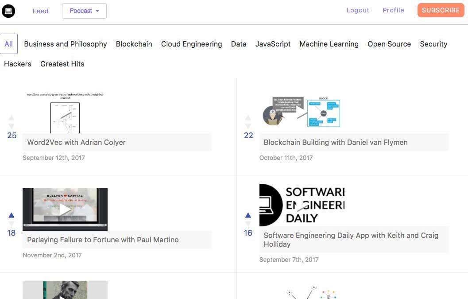Downvote Parlaying Failure to Fortune episode
The width and height of the screenshot is (468, 299).
click(x=12, y=224)
